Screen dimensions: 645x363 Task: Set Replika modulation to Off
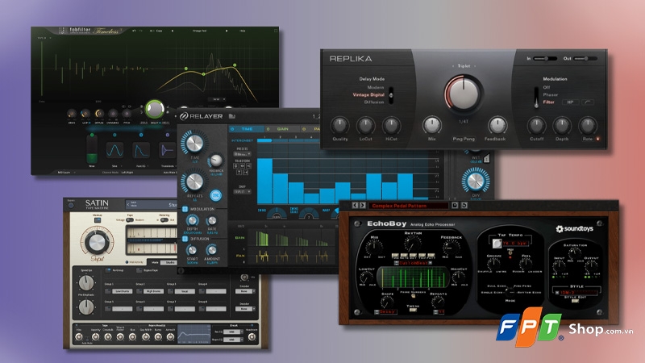547,87
